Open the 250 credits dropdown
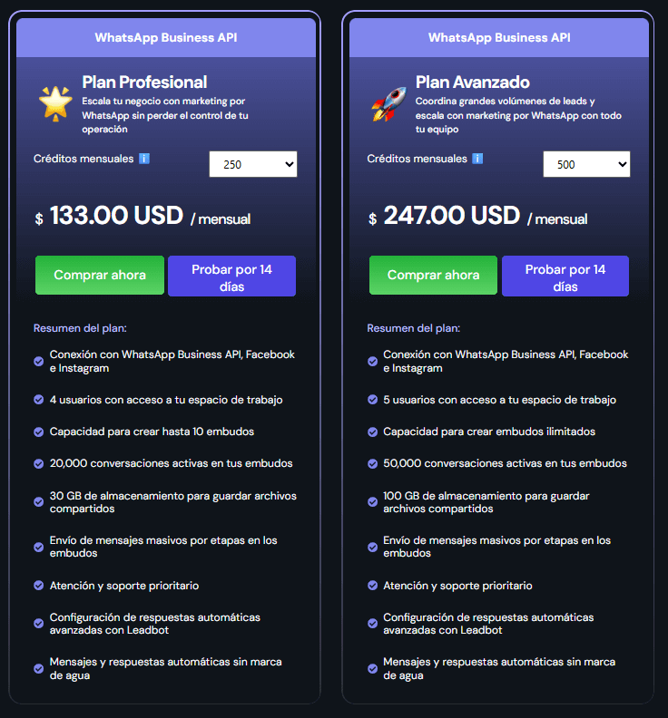The image size is (668, 718). (253, 164)
